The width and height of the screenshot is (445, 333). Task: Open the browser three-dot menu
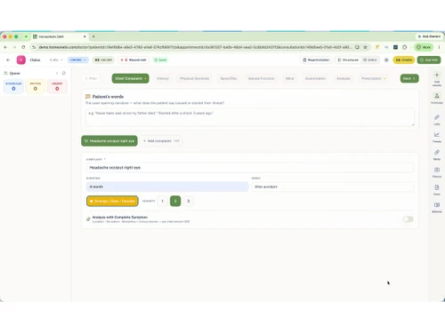tap(439, 47)
